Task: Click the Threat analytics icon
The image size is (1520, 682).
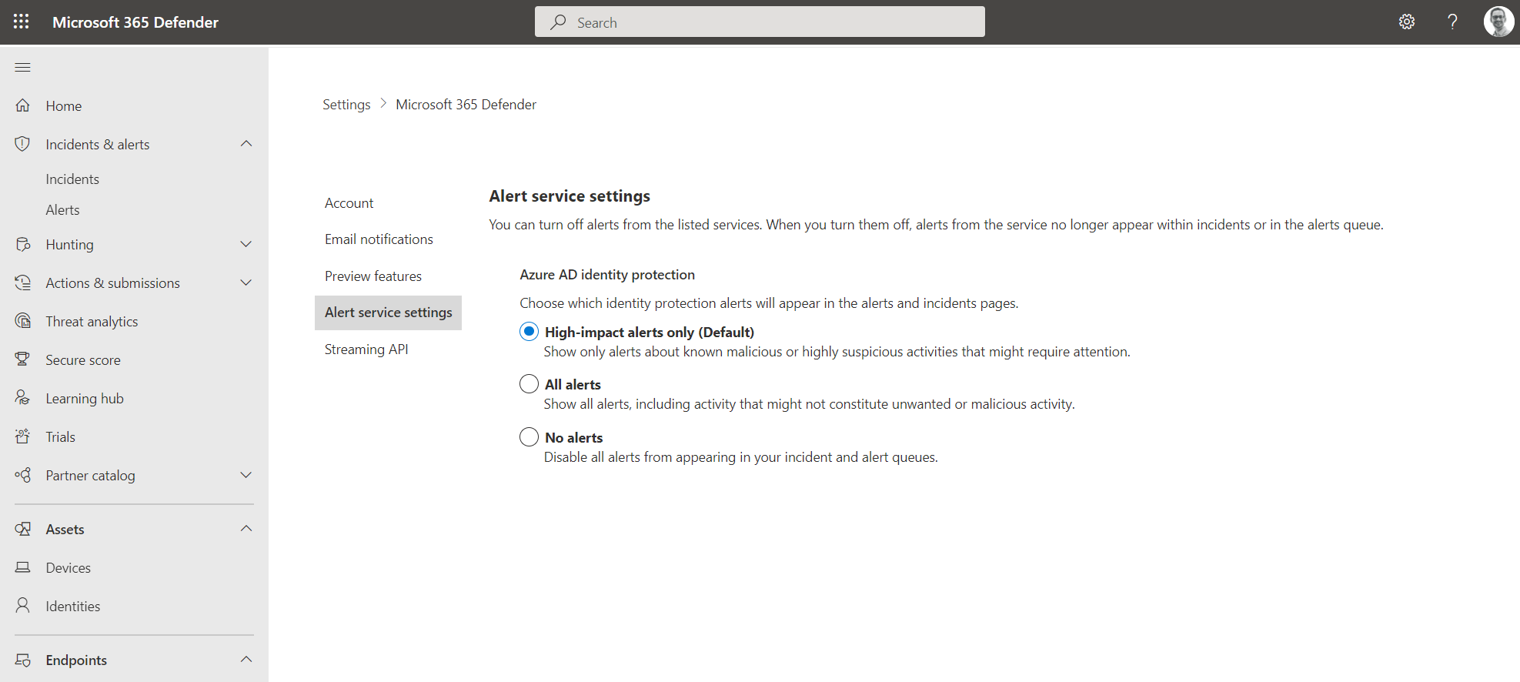Action: pyautogui.click(x=23, y=321)
